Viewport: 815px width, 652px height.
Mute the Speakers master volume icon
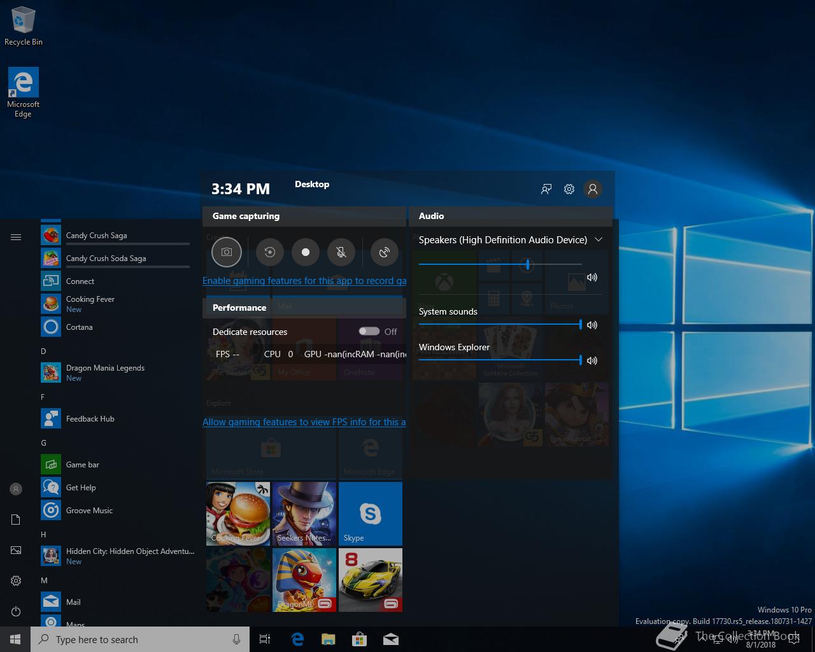click(x=592, y=277)
